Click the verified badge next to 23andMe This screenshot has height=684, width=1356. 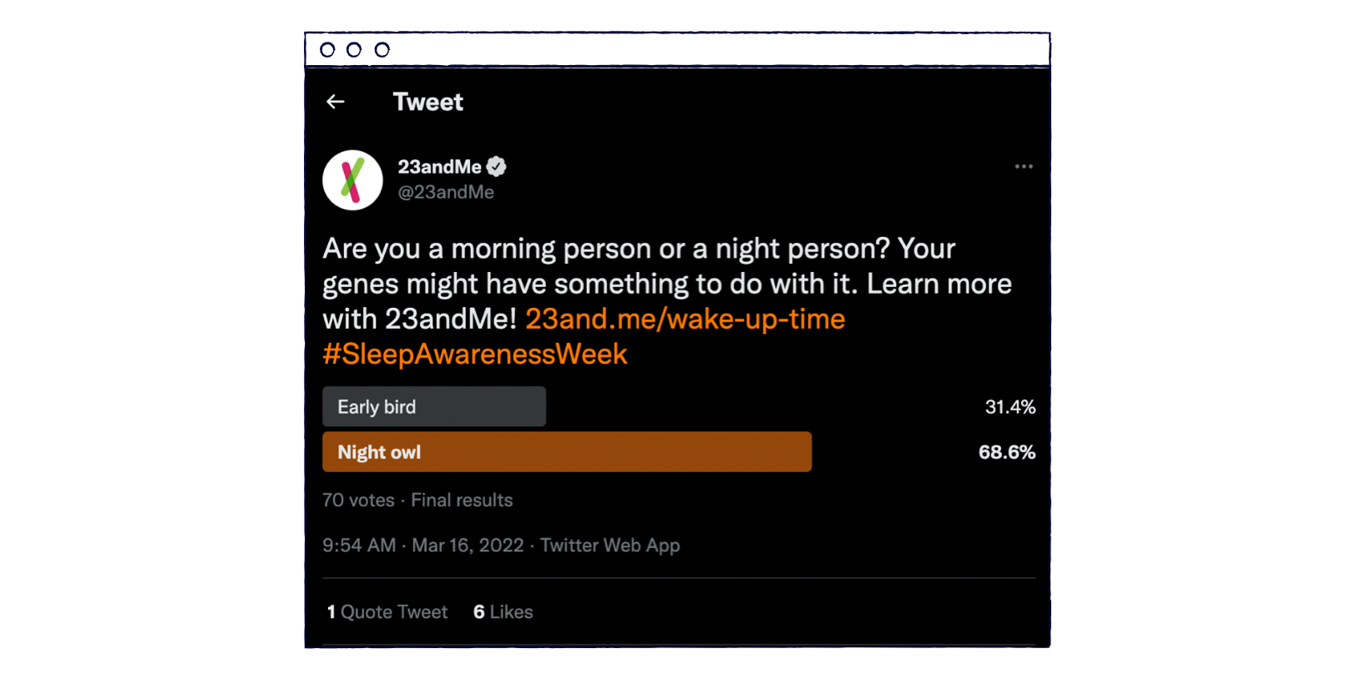[x=496, y=167]
